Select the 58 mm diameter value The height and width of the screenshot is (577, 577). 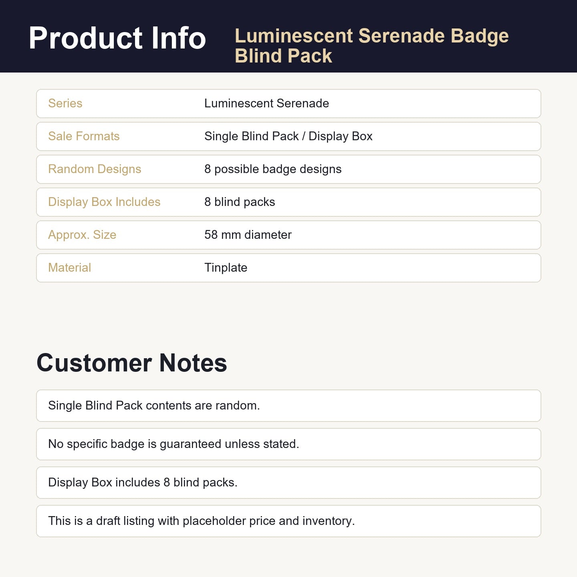[248, 235]
